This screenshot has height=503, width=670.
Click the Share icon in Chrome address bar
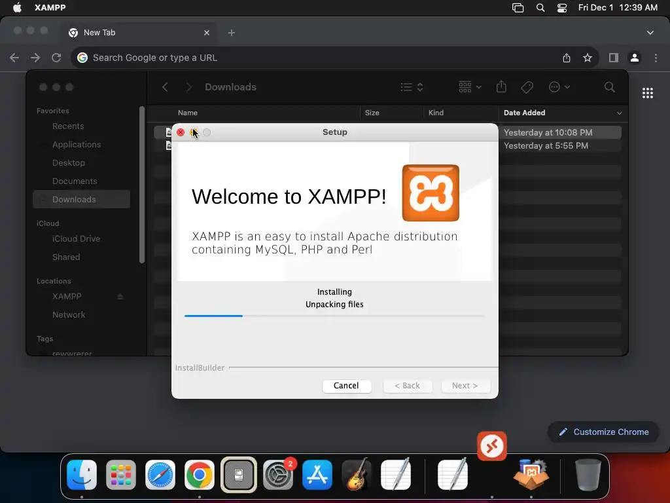(567, 58)
